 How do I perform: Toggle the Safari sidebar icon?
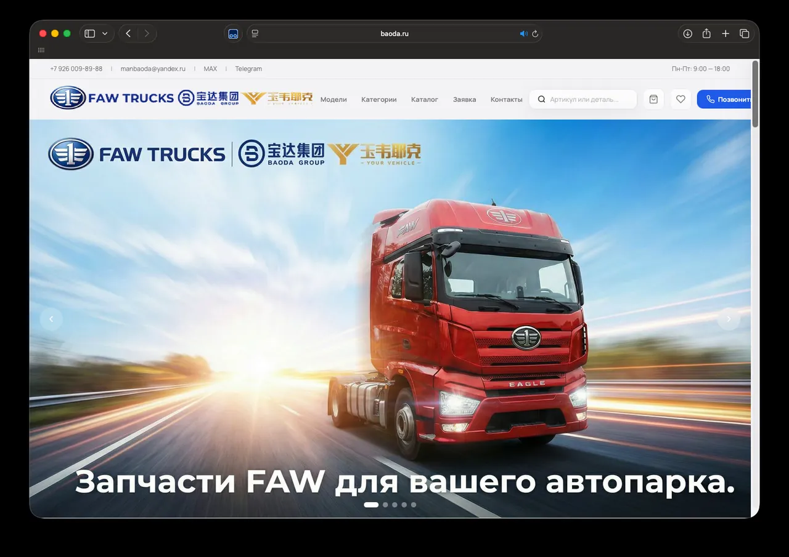point(90,33)
